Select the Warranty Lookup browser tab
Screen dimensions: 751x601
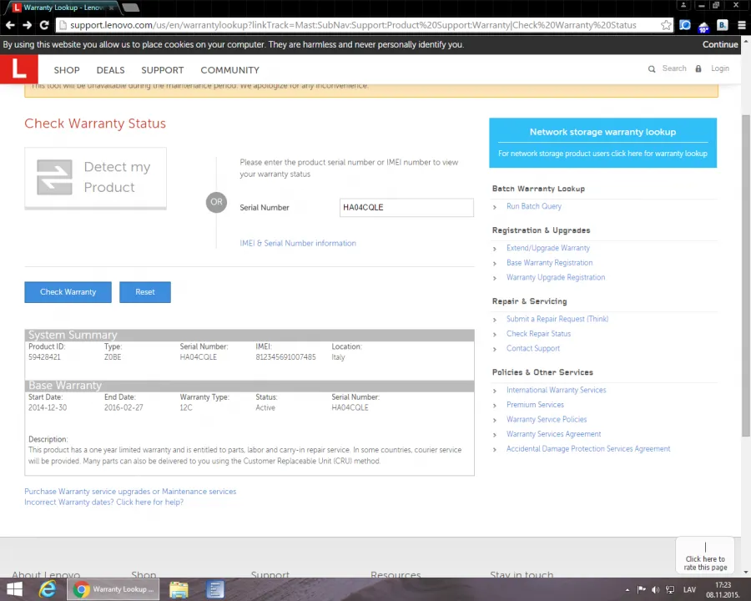point(63,8)
